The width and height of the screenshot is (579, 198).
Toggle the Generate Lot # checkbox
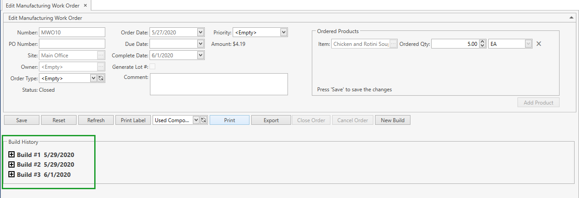click(153, 67)
